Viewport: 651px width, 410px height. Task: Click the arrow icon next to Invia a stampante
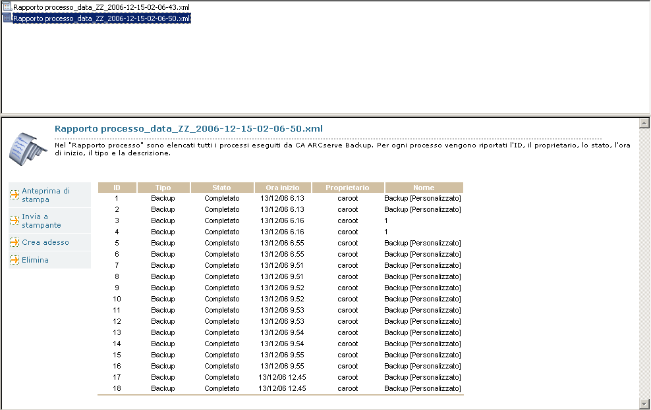pos(14,220)
